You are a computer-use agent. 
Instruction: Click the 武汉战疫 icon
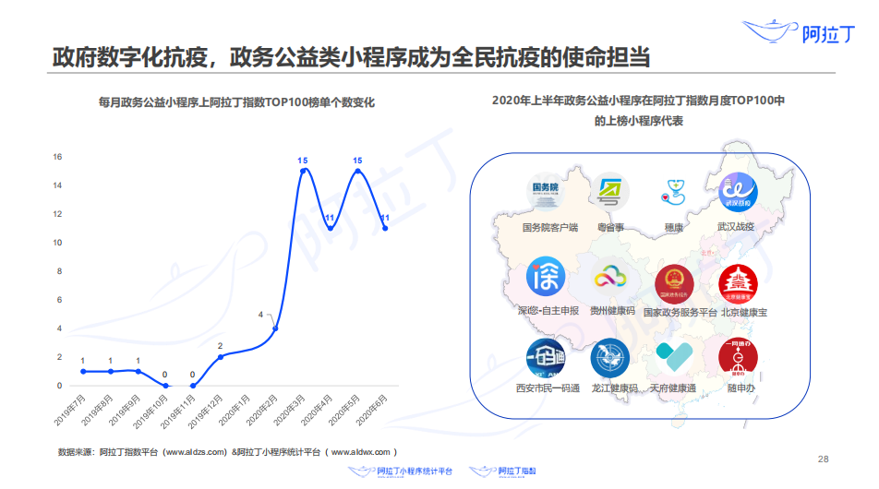click(738, 192)
